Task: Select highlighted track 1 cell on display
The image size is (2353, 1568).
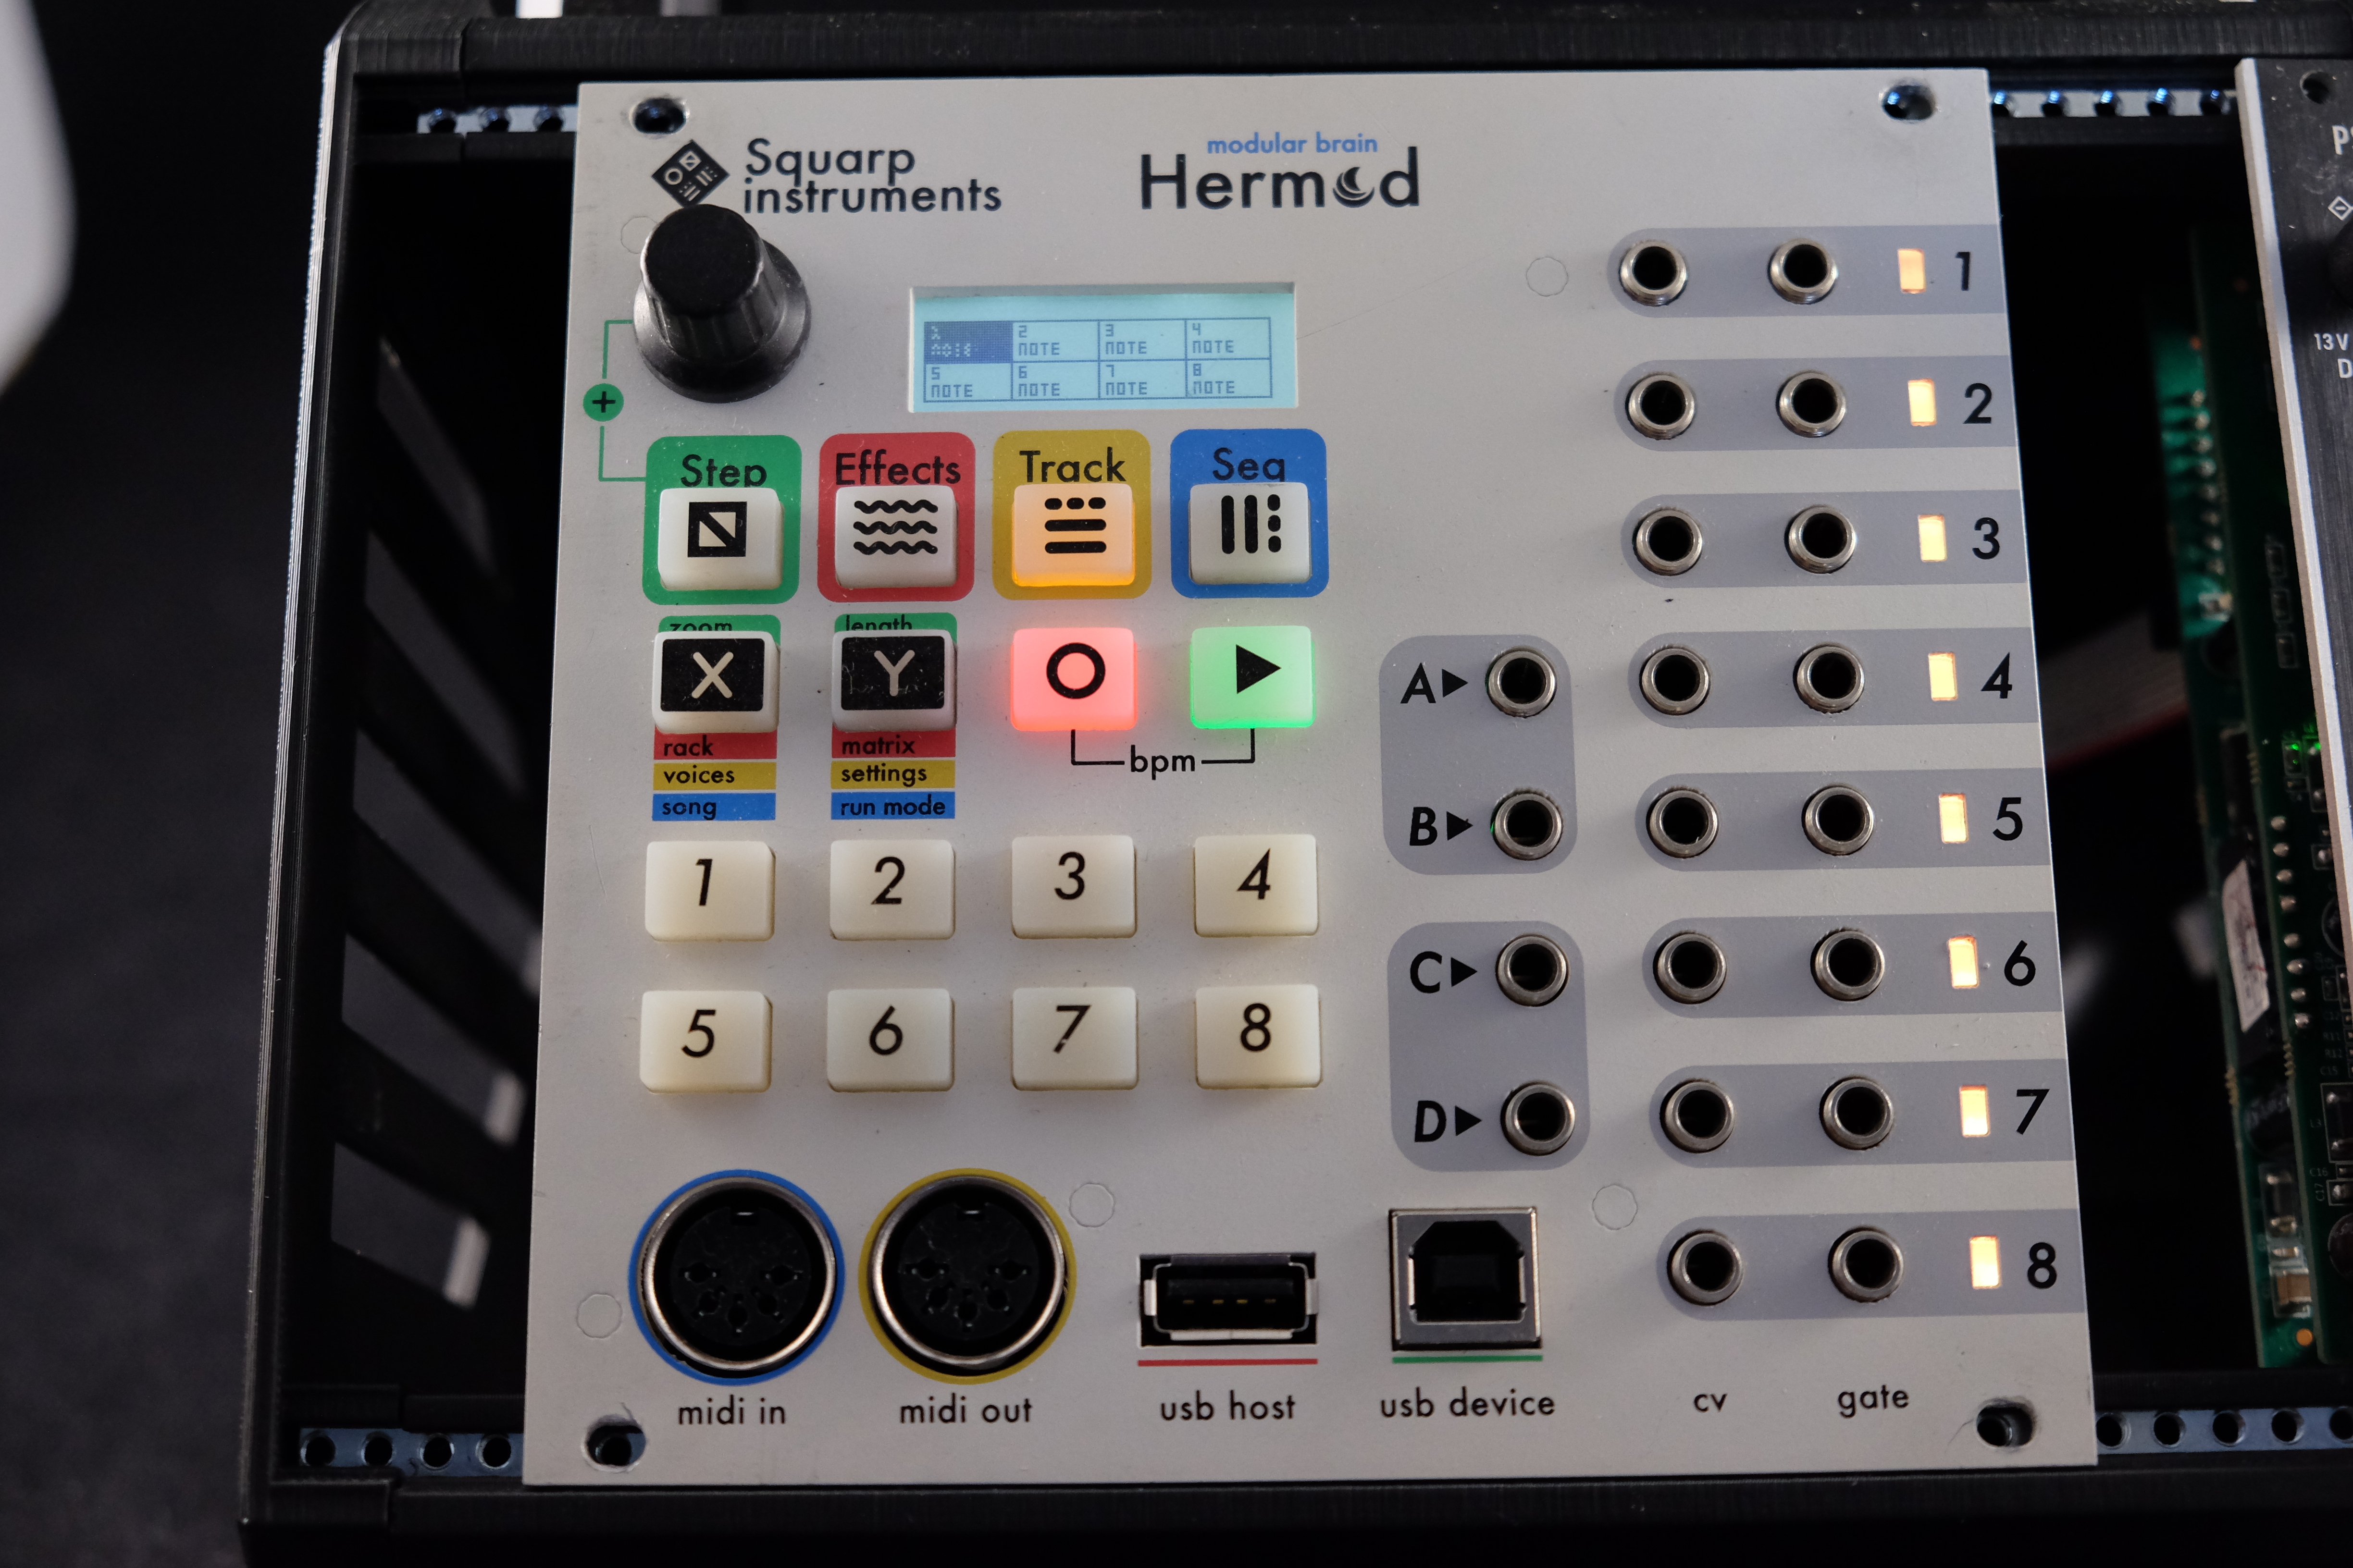Action: [x=967, y=342]
